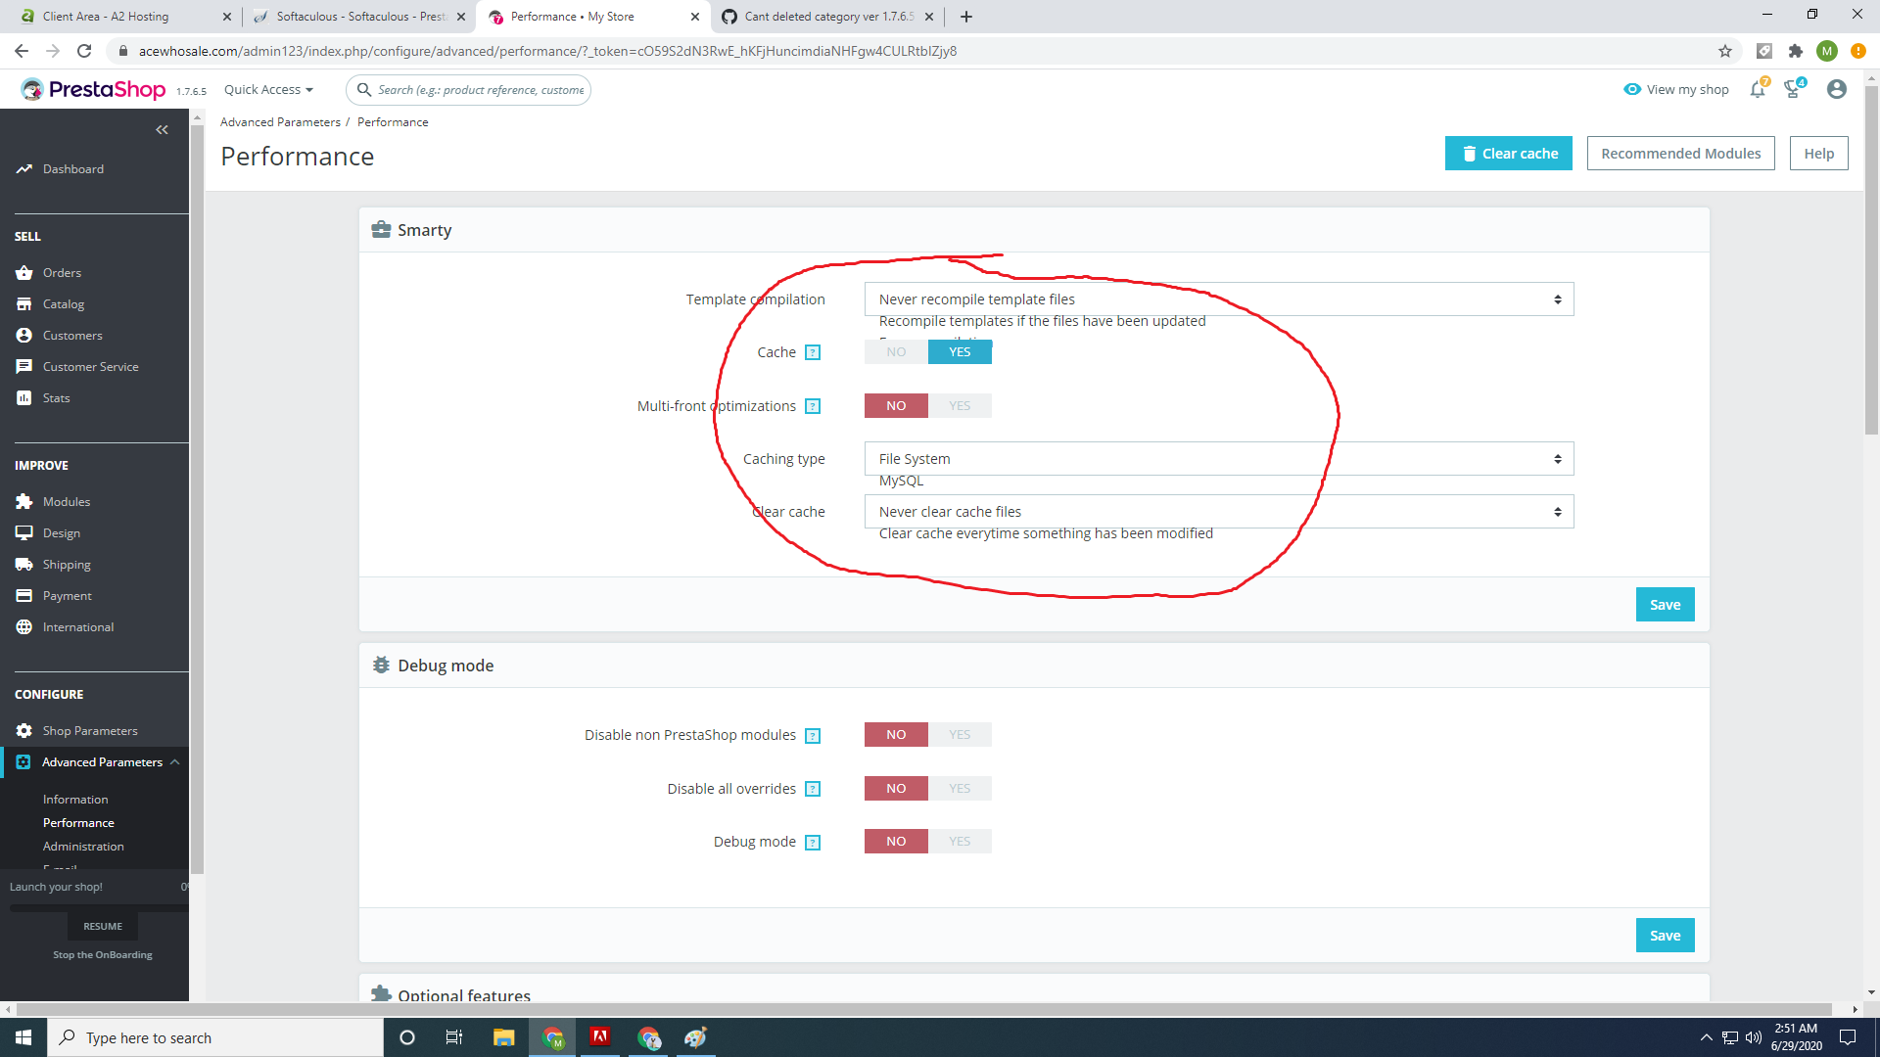
Task: Open File Explorer from the taskbar
Action: 503,1037
